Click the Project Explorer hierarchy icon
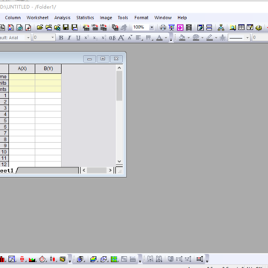Image resolution: width=268 pixels, height=268 pixels. [x=221, y=28]
